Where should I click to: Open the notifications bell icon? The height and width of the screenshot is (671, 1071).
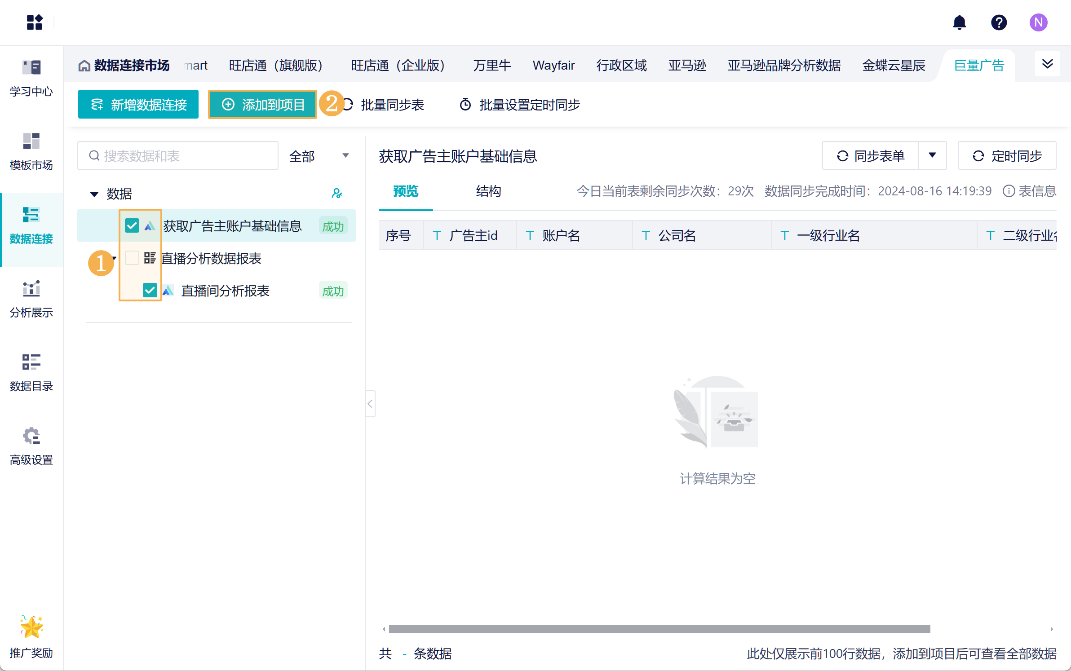pos(959,22)
